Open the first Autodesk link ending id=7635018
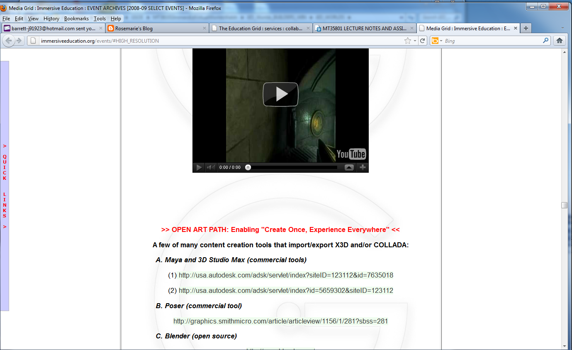The image size is (572, 350). click(x=286, y=275)
